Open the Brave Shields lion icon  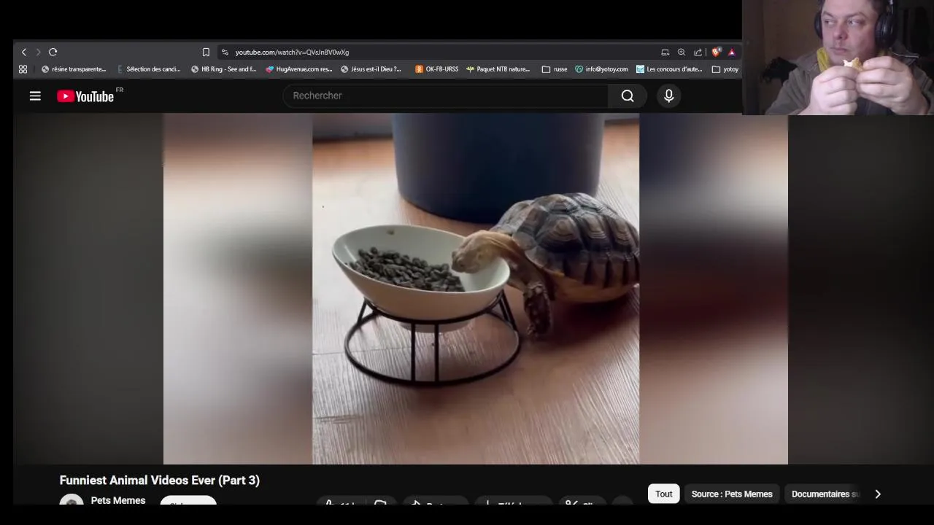[716, 52]
